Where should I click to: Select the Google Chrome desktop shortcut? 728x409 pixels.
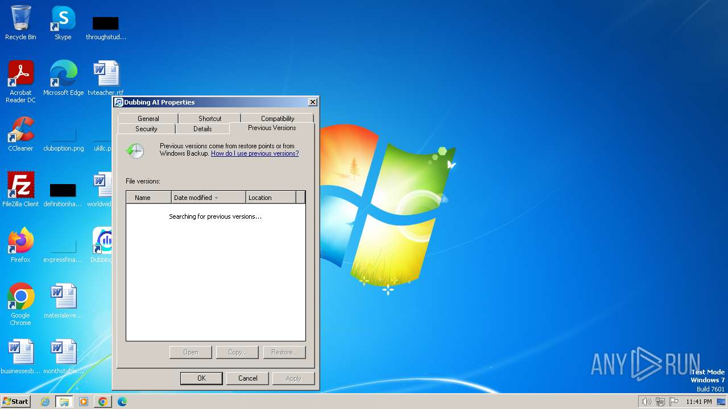20,304
